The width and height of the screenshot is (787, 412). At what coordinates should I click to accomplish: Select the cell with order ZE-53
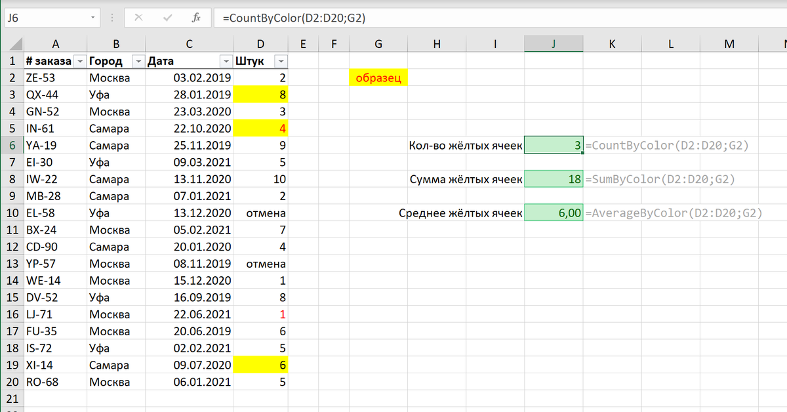[56, 77]
